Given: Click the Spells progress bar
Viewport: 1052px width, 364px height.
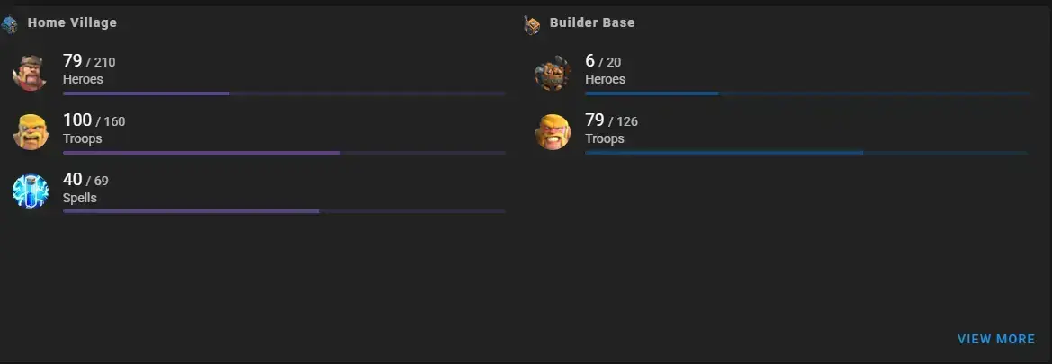Looking at the screenshot, I should 283,212.
